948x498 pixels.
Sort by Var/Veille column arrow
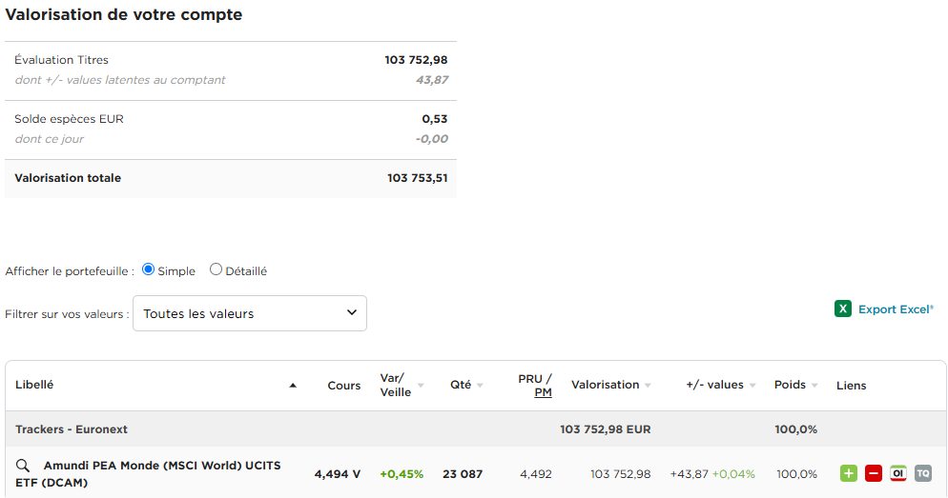pos(421,385)
